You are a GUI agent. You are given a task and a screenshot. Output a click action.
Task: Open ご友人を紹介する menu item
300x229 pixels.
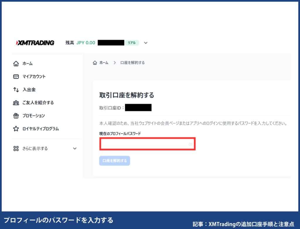[38, 103]
